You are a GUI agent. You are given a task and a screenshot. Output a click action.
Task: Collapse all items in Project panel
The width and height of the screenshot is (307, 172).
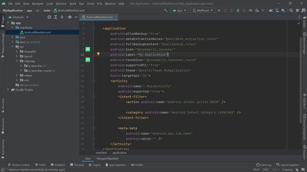(62, 17)
